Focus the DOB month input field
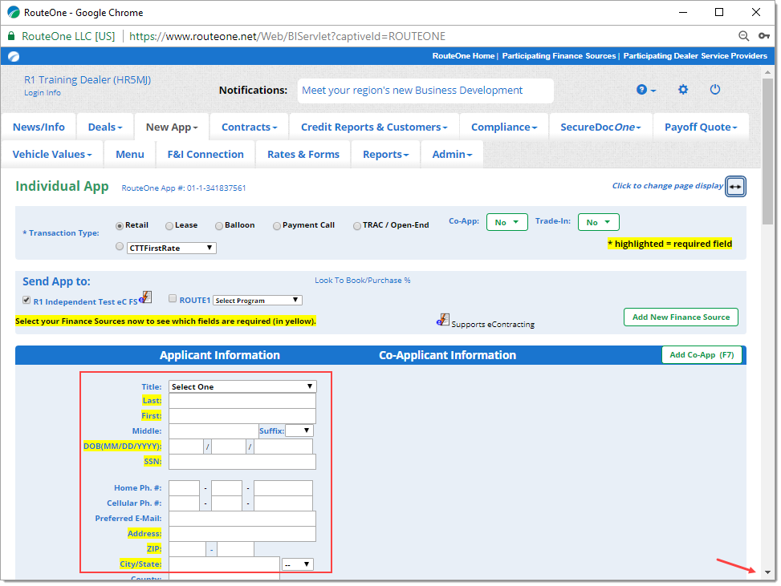This screenshot has width=781, height=586. (x=185, y=447)
